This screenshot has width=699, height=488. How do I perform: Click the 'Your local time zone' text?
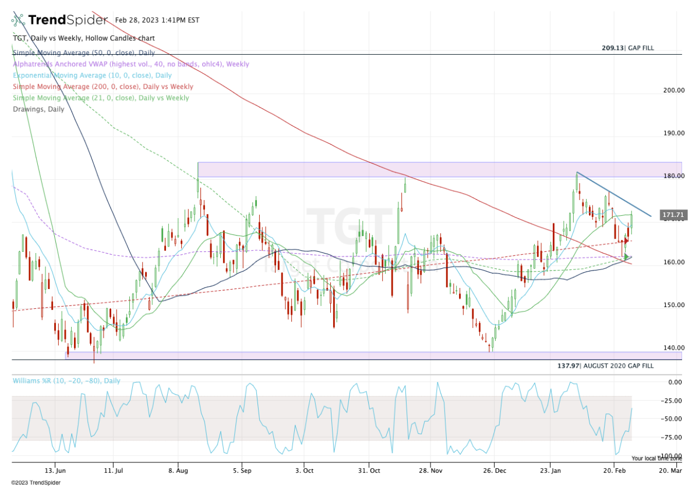[x=656, y=458]
